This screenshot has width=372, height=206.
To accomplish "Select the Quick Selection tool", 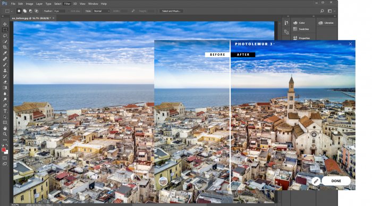I will point(5,41).
